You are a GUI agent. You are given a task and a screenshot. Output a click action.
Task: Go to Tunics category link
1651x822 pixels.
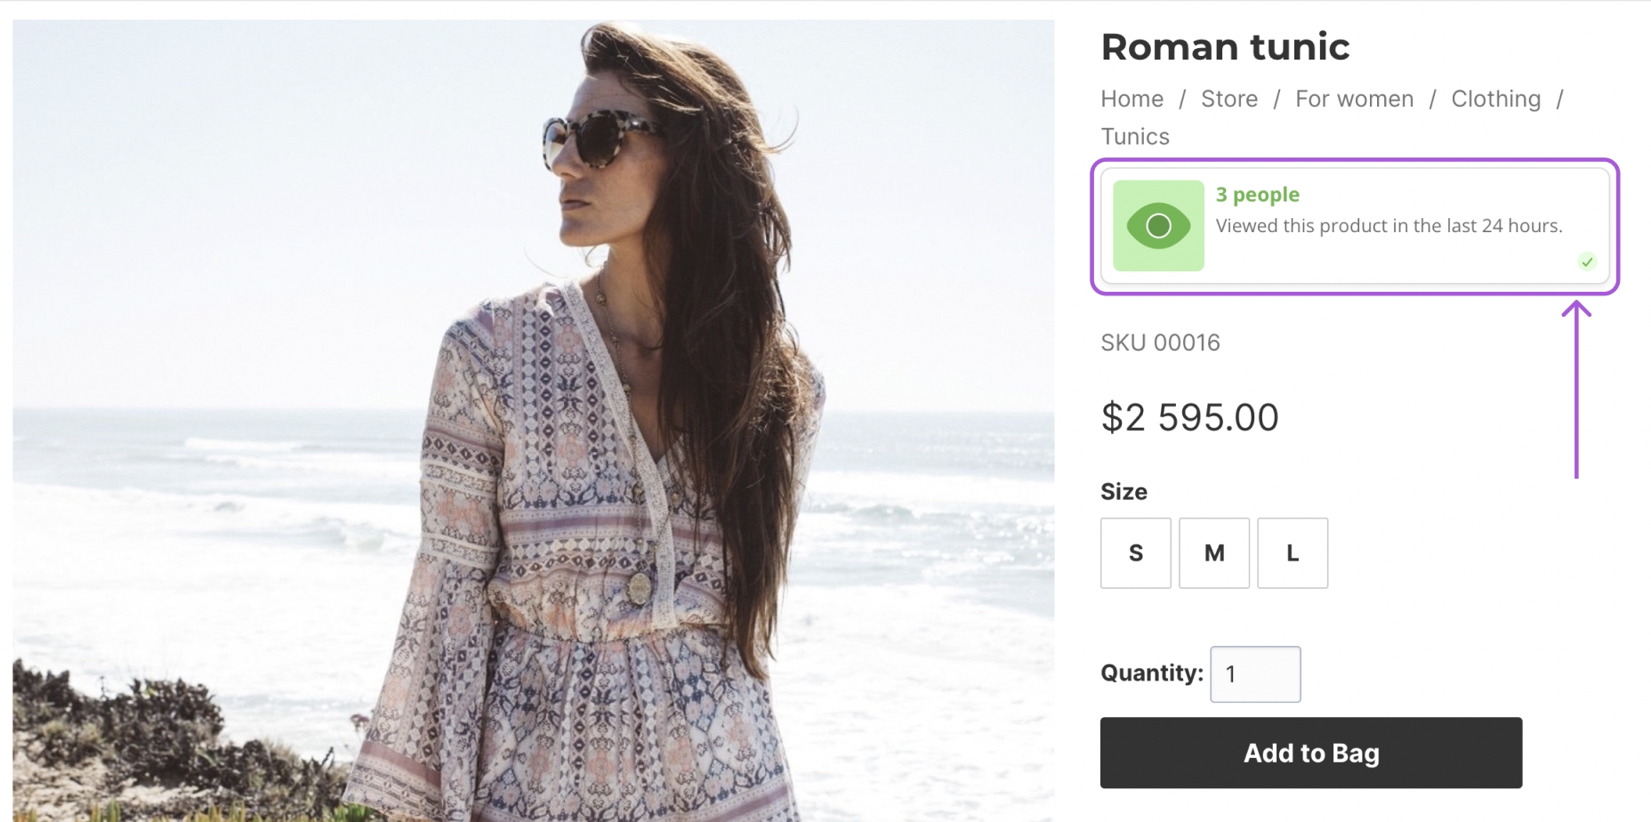click(1135, 136)
